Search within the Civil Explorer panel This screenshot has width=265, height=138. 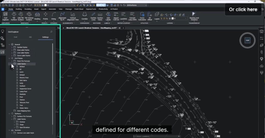pos(51,32)
